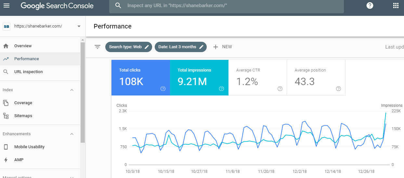Screen dimensions: 404x178
Task: Open the shanebarker.com property dropdown
Action: point(79,26)
